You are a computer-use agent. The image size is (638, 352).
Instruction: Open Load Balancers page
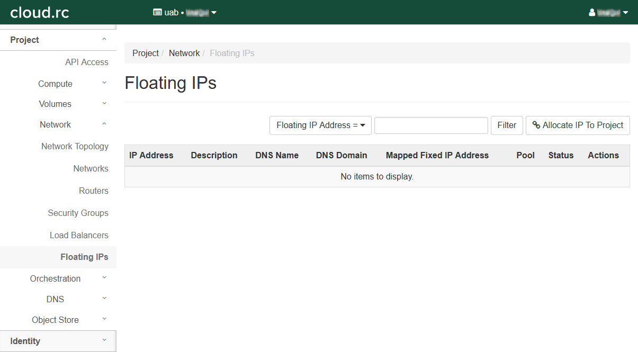[x=79, y=235]
